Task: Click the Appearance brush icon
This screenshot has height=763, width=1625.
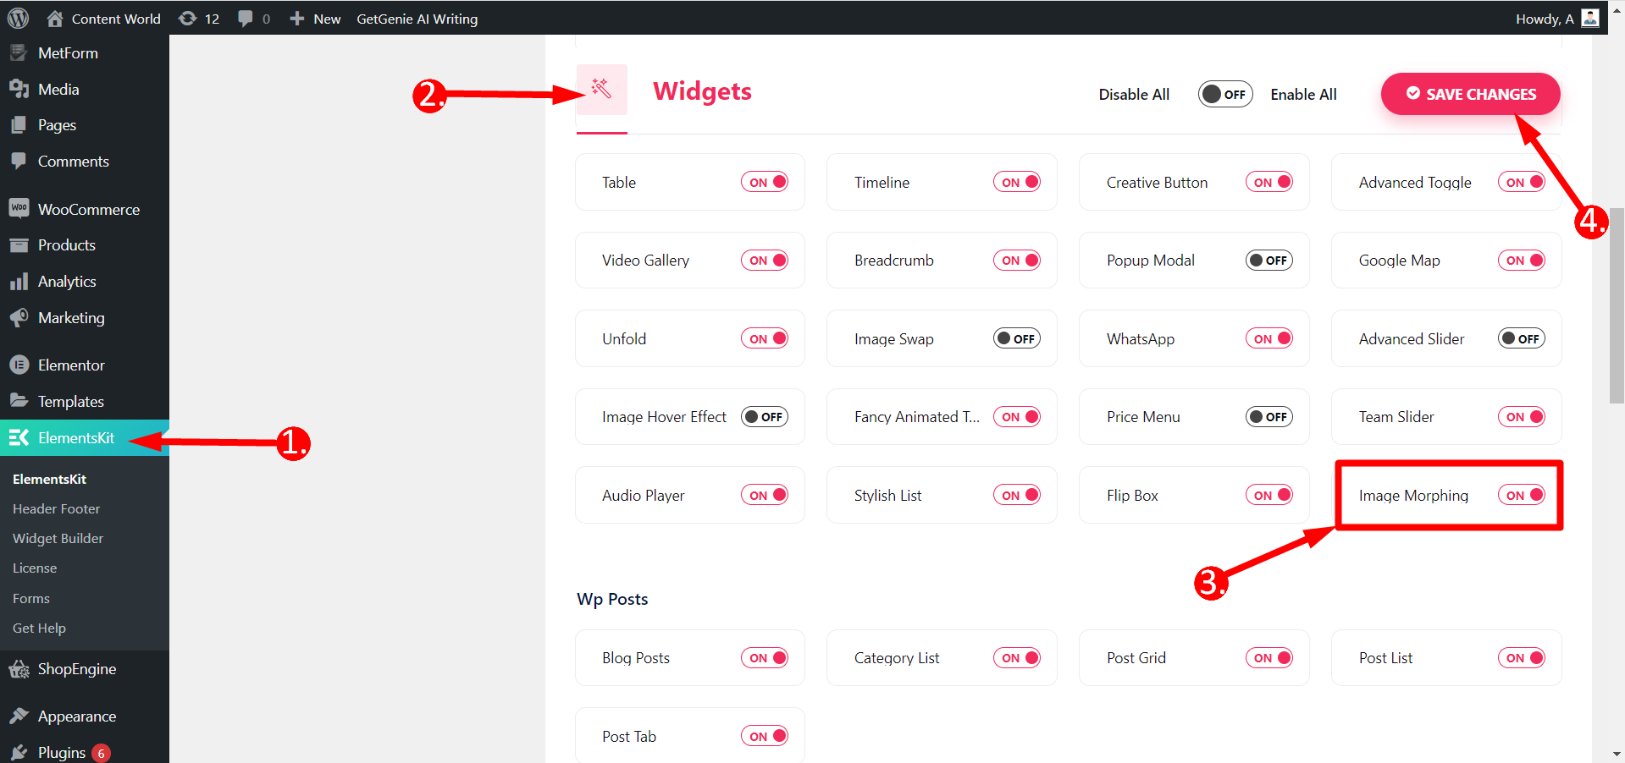Action: pos(19,716)
